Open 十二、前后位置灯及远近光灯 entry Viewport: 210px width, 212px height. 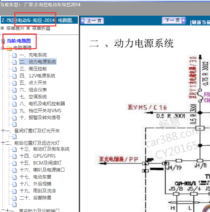(x=30, y=143)
